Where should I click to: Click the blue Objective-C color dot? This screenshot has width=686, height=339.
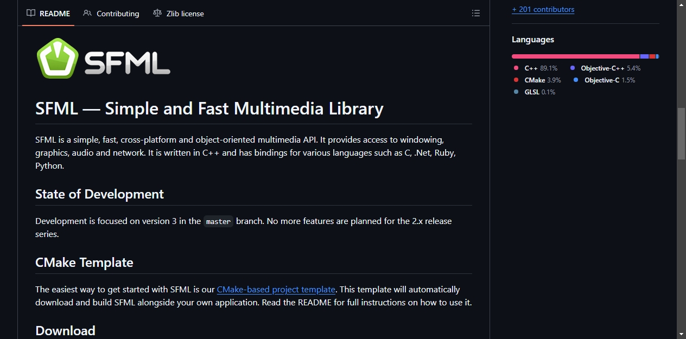click(576, 80)
